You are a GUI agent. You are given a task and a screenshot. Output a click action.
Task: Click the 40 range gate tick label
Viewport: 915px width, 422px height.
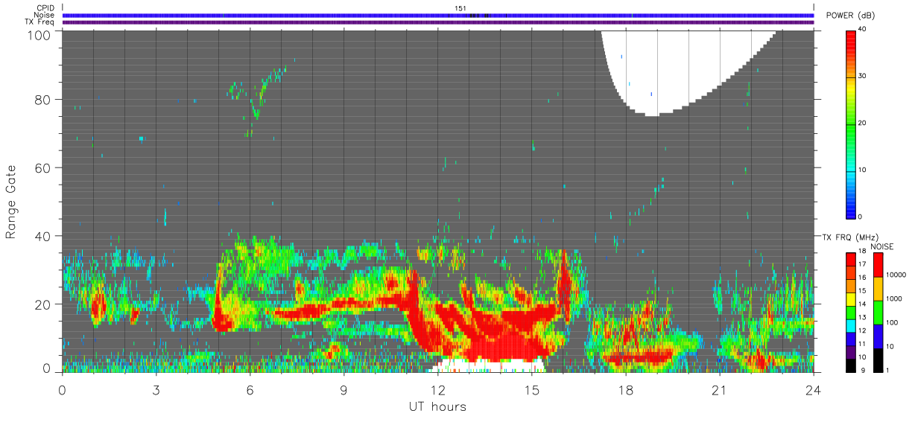coord(43,236)
